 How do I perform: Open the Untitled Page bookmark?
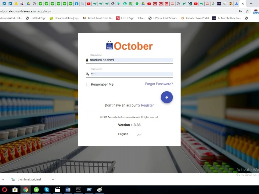(x=36, y=18)
